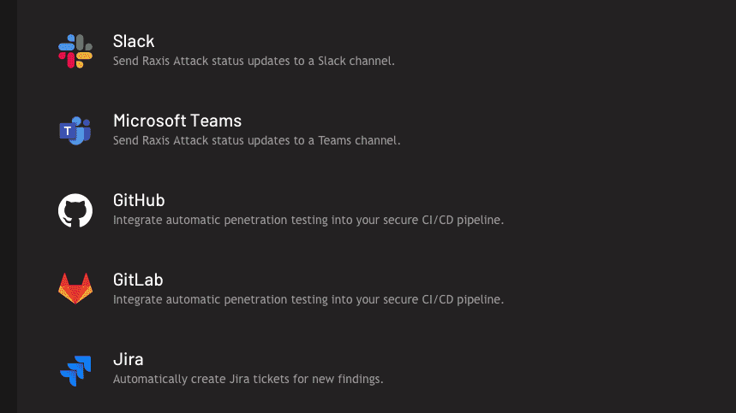Screen dimensions: 736x413
Task: Click the GitHub Octocat icon
Action: (x=75, y=210)
